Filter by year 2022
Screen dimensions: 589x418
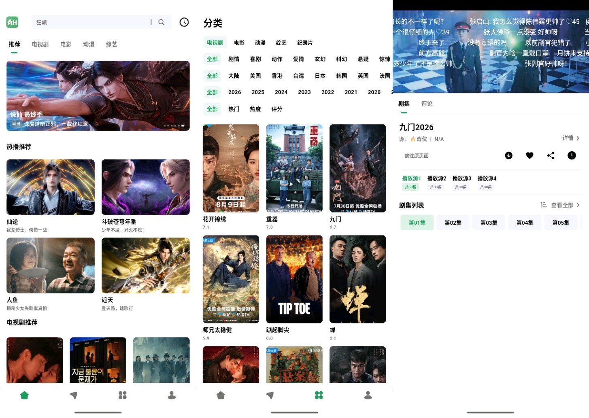[x=328, y=92]
